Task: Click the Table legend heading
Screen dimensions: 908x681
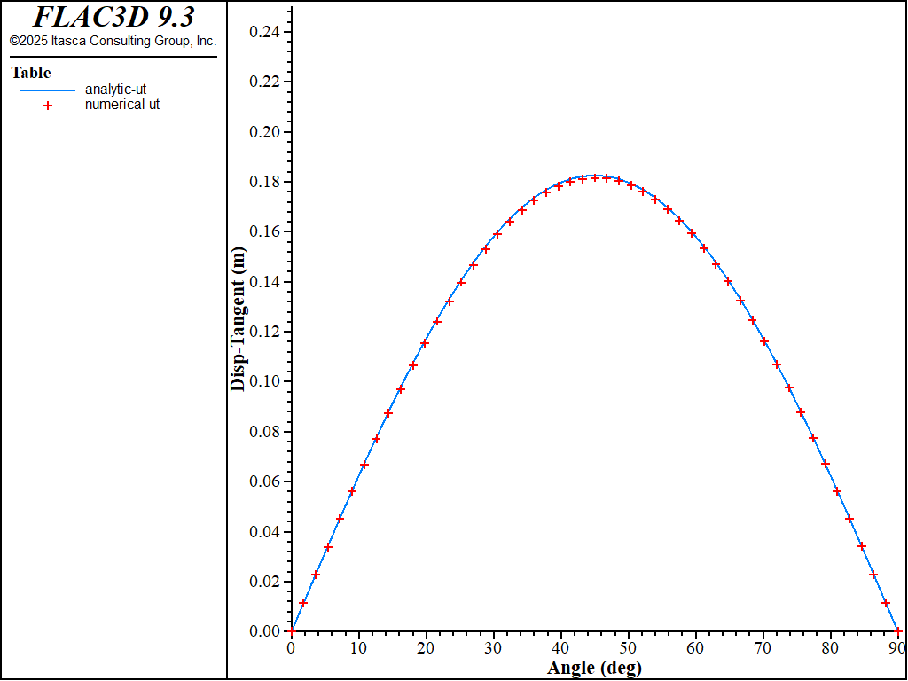Action: coord(31,73)
